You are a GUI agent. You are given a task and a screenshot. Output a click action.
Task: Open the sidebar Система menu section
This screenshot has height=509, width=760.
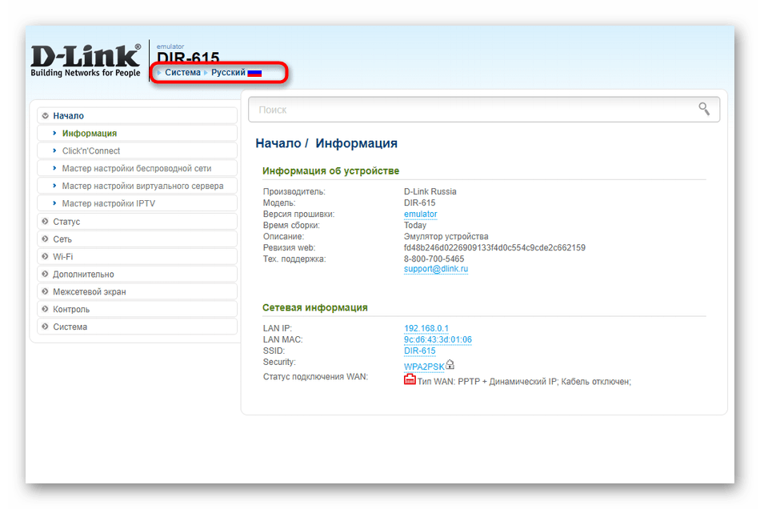tap(137, 327)
